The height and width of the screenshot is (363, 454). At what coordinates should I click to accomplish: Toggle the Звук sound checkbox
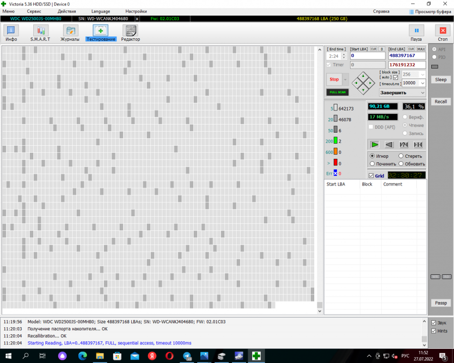(433, 323)
